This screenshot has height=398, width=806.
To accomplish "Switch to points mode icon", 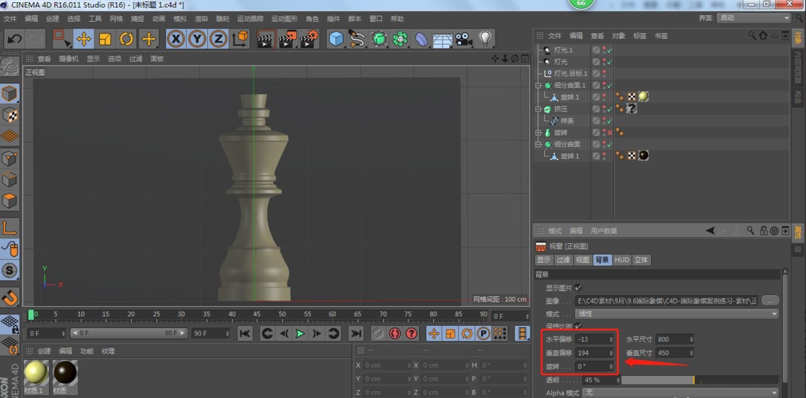I will pos(10,158).
